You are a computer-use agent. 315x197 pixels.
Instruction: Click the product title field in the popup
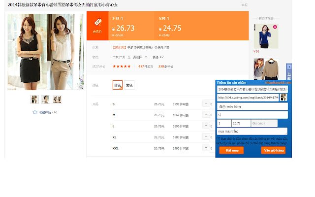pyautogui.click(x=252, y=90)
